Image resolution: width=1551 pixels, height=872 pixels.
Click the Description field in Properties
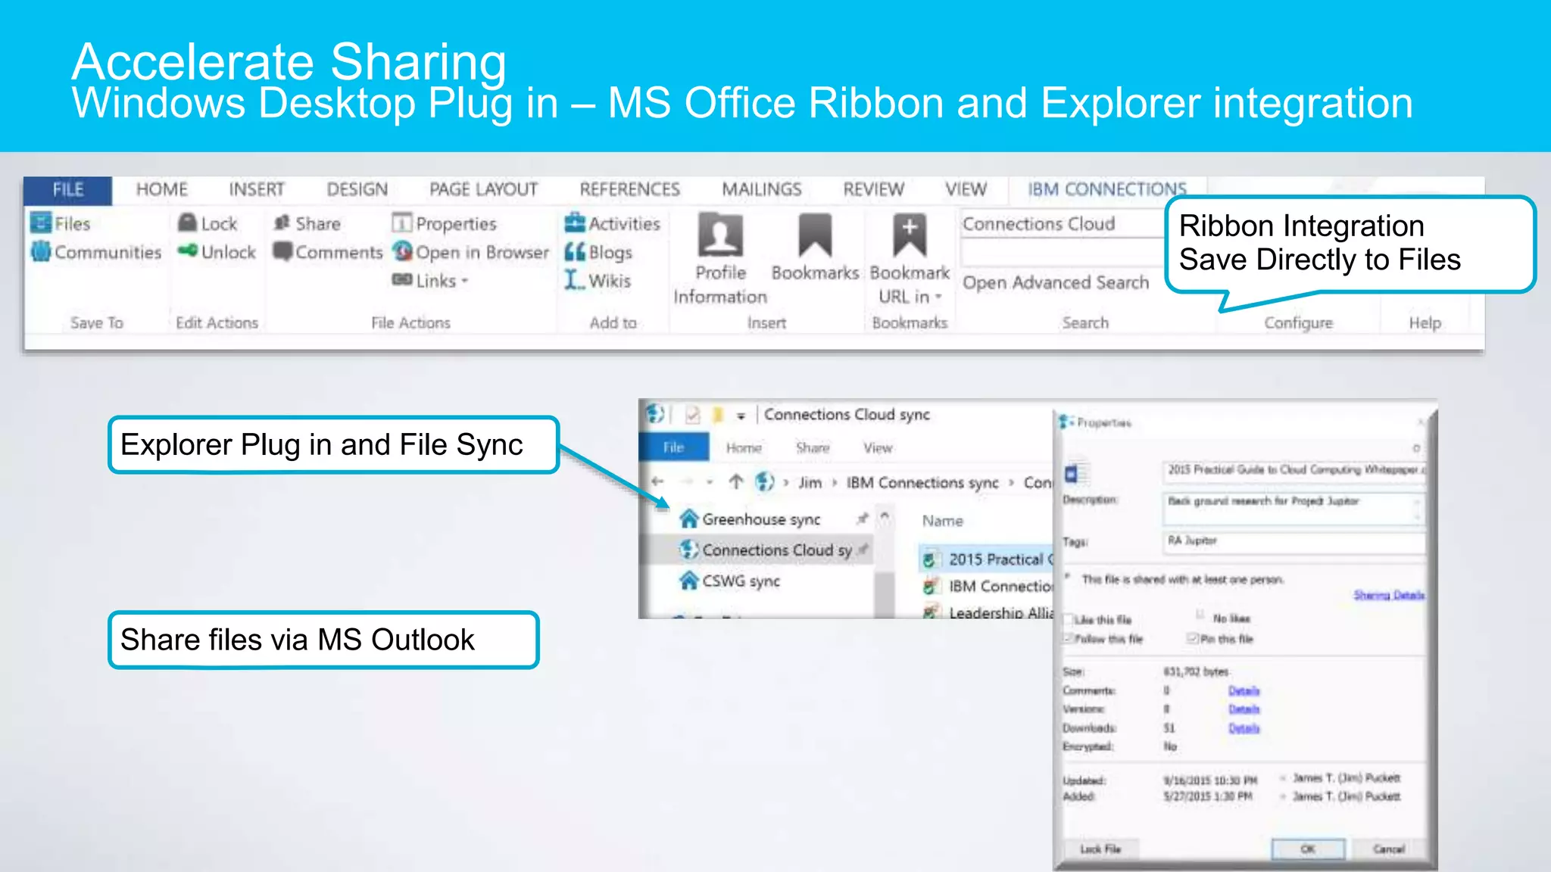point(1294,508)
